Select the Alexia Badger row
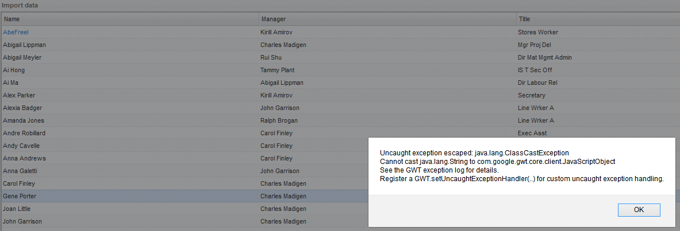This screenshot has height=231, width=680. (22, 108)
